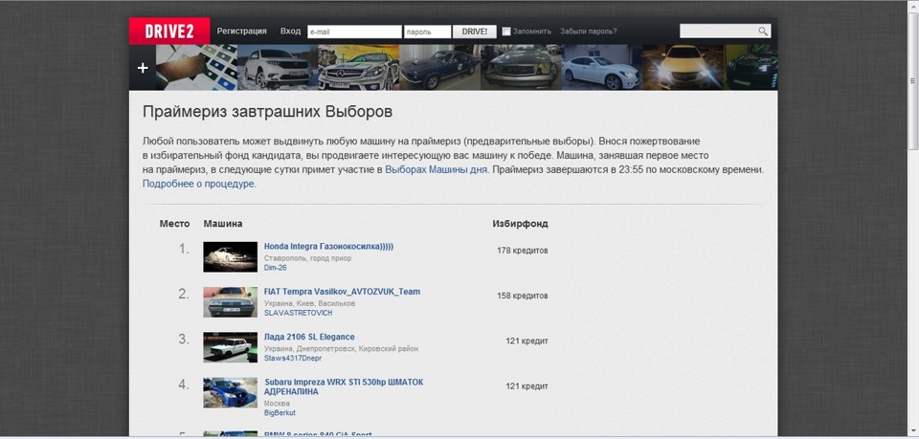The width and height of the screenshot is (919, 439).
Task: Click the Лада 2106 photo thumbnail
Action: 231,347
